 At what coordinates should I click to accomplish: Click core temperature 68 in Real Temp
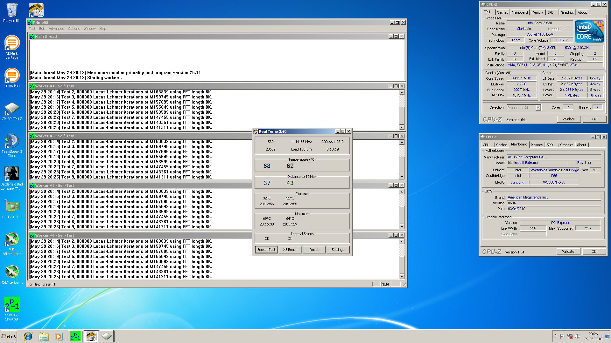pos(267,166)
